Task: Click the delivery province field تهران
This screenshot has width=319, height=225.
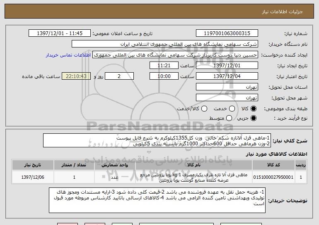Action: pos(227,87)
